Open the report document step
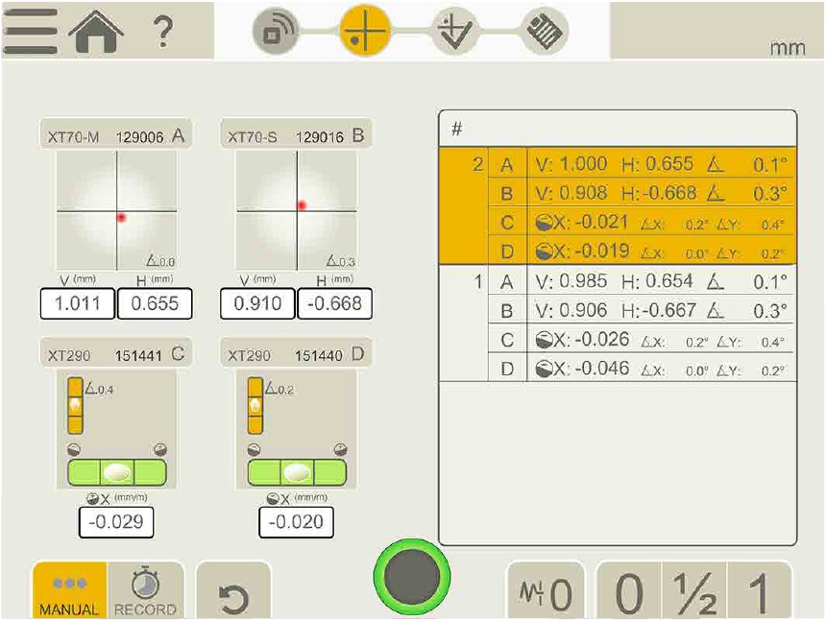 coord(546,34)
